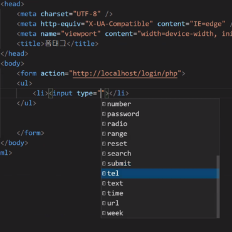
Task: Open the http://localhost/login/php link
Action: point(125,73)
